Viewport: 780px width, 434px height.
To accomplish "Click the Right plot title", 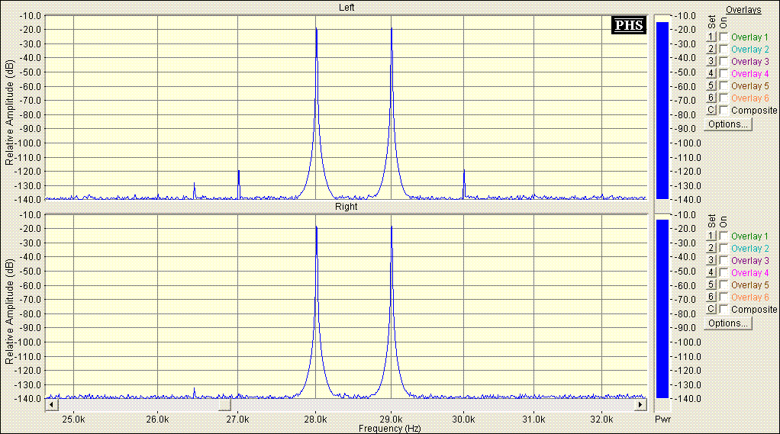I will (346, 206).
